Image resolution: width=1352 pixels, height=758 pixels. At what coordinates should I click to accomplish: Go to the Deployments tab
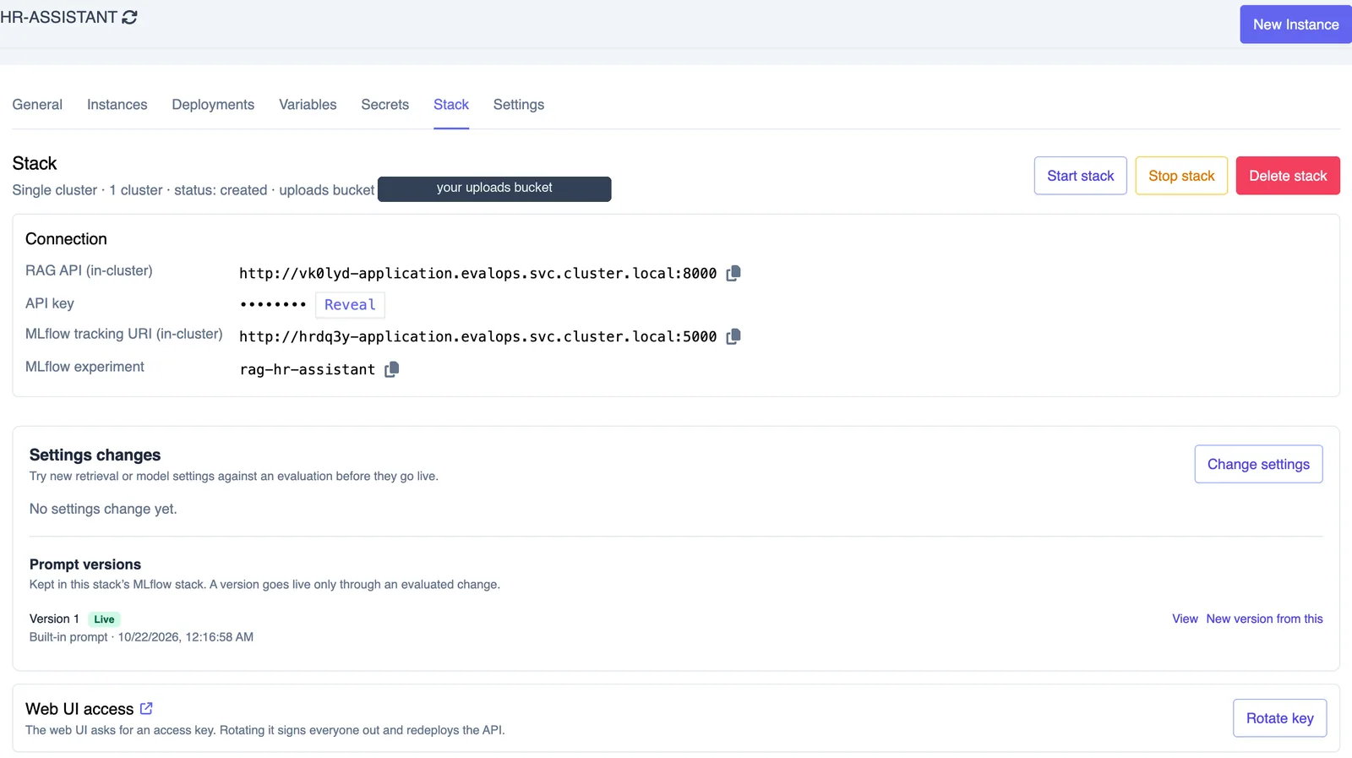(x=213, y=105)
